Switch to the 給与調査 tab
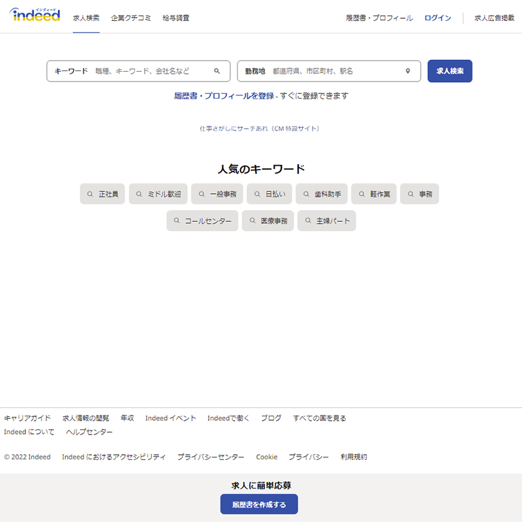Screen dimensions: 522x522 [176, 18]
